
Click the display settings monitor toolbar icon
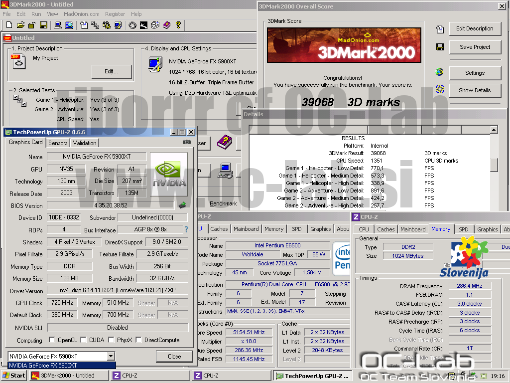(x=118, y=25)
